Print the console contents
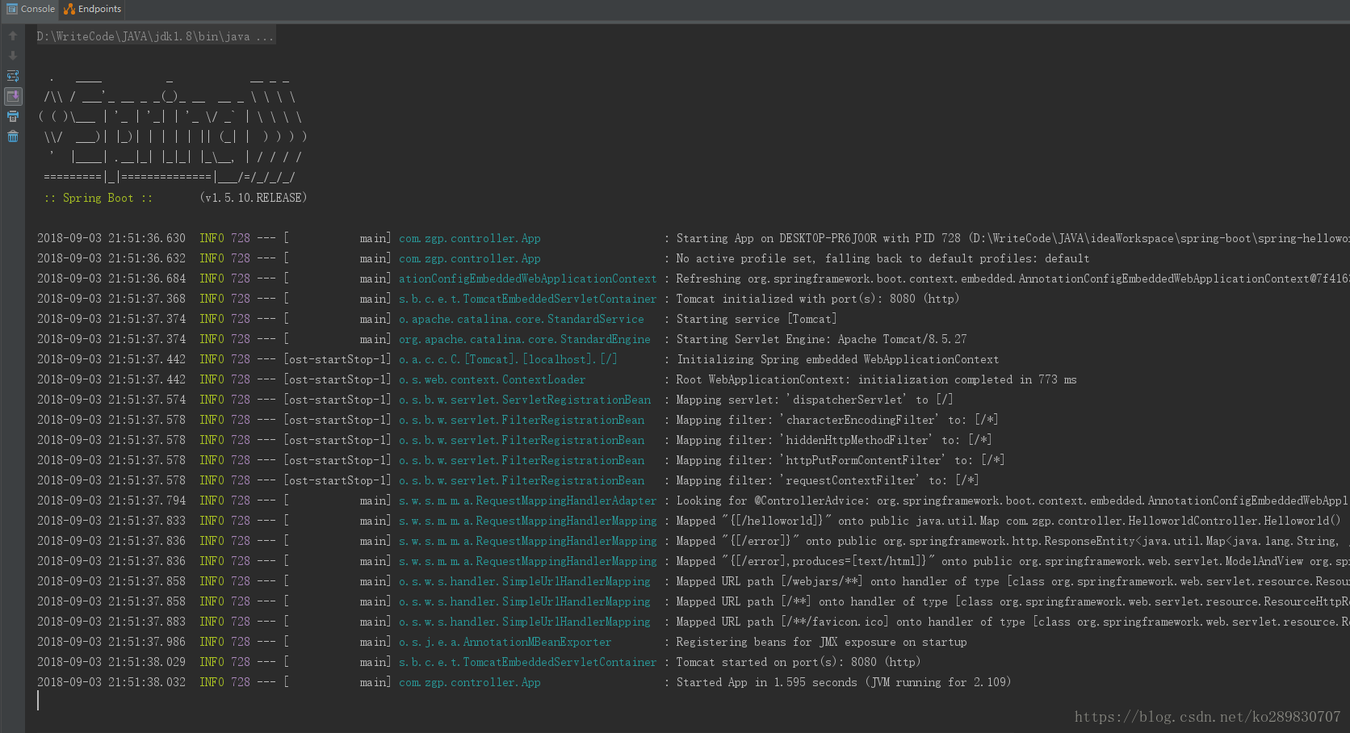Screen dimensions: 1350x733 pyautogui.click(x=13, y=115)
